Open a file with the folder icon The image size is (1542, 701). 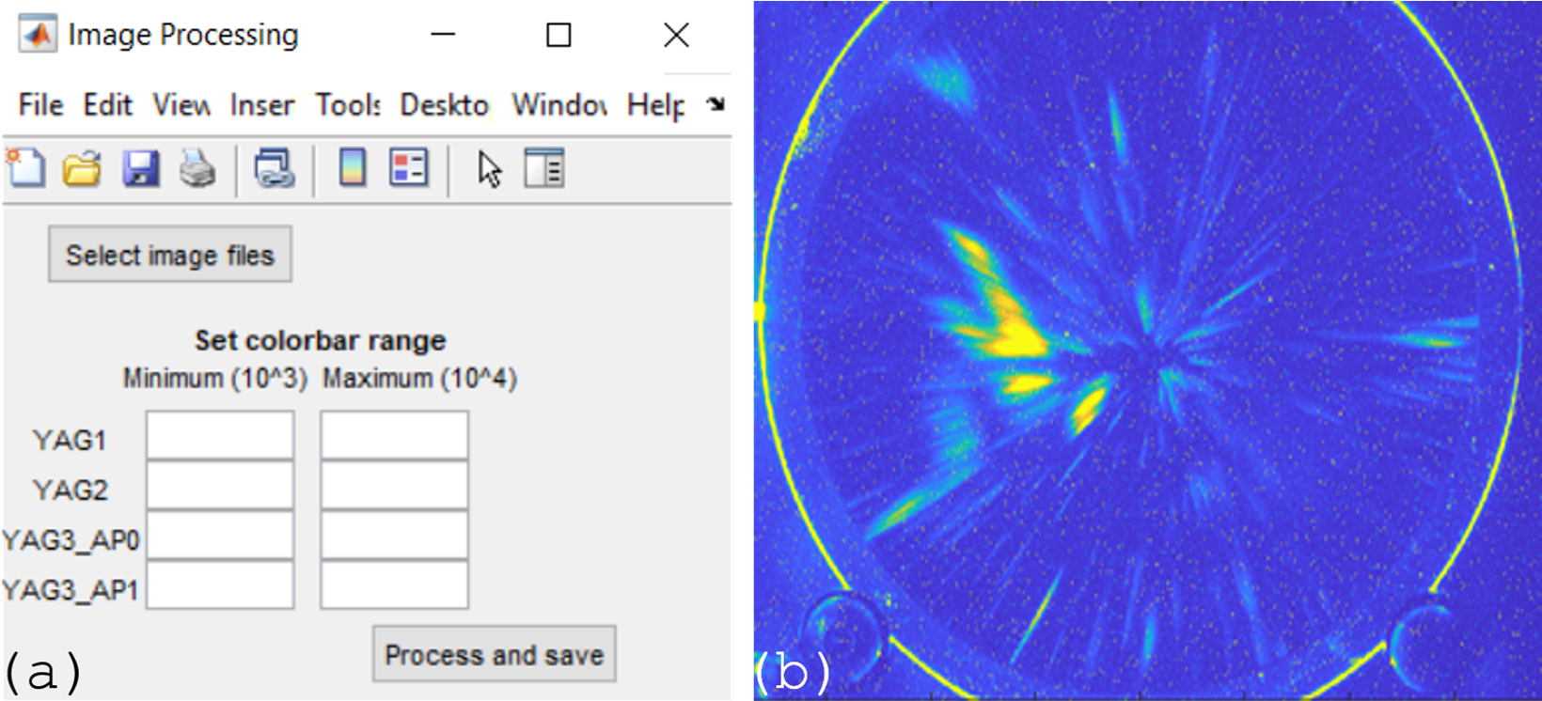pyautogui.click(x=83, y=169)
